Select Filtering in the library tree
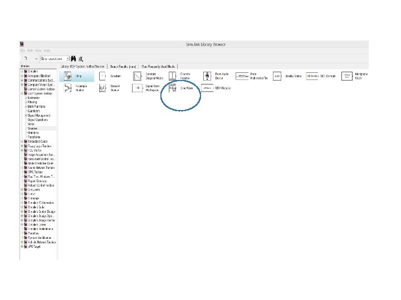 [x=32, y=102]
